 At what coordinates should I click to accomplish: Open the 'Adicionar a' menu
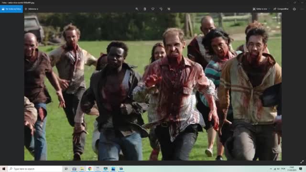click(x=32, y=9)
